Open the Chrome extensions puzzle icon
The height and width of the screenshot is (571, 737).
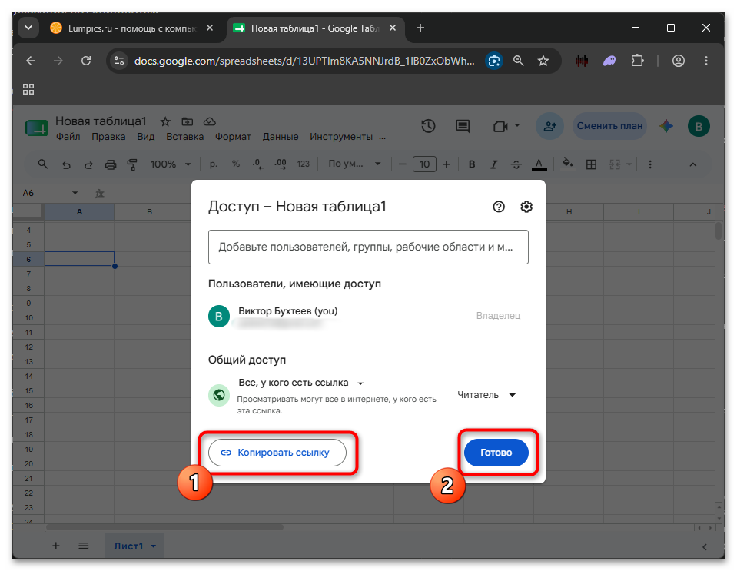tap(637, 61)
